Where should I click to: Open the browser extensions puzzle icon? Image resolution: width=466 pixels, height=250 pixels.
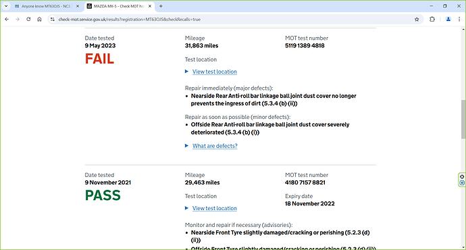432,20
